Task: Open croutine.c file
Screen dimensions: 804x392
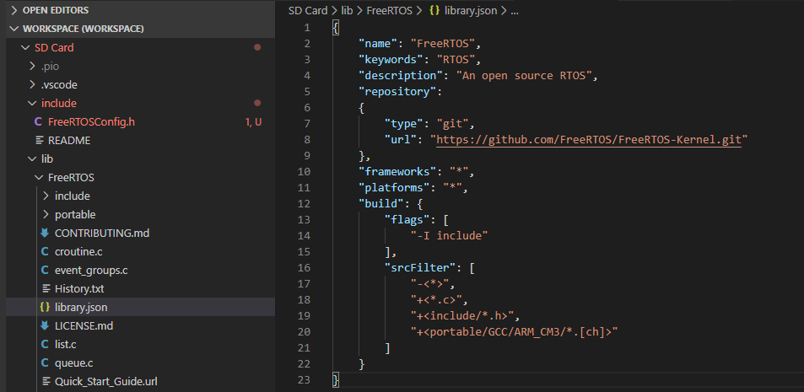Action: (78, 251)
